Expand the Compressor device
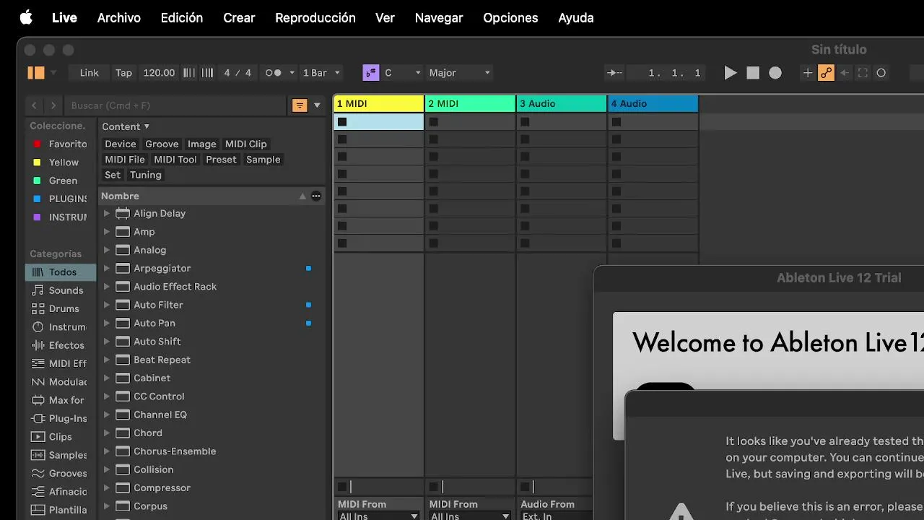The height and width of the screenshot is (520, 924). tap(106, 487)
